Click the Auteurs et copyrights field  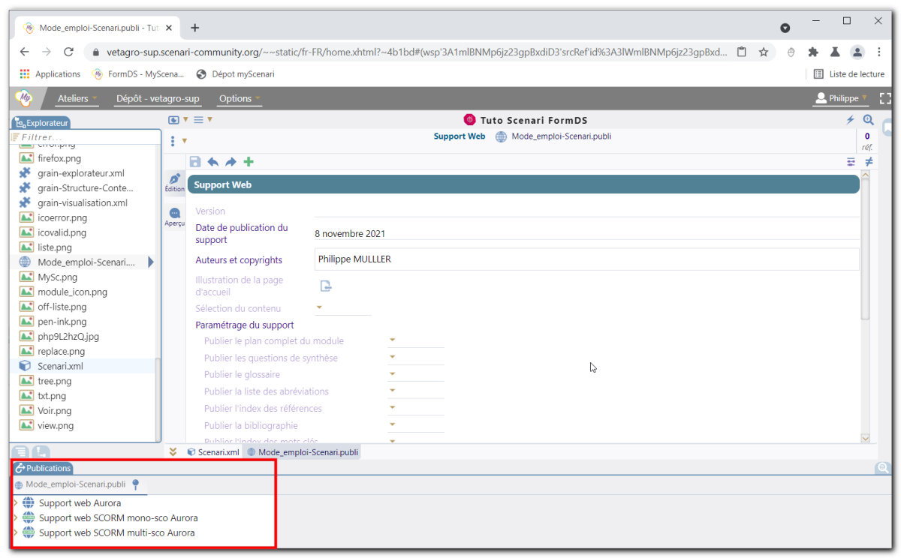tap(587, 259)
